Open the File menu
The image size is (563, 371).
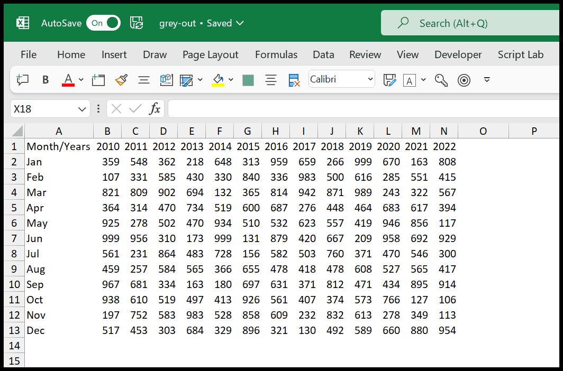(29, 54)
